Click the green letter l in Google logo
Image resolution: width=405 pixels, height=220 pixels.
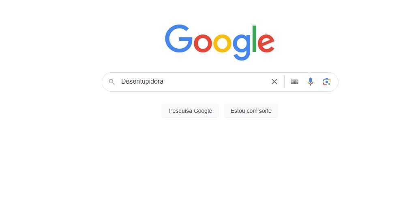254,39
